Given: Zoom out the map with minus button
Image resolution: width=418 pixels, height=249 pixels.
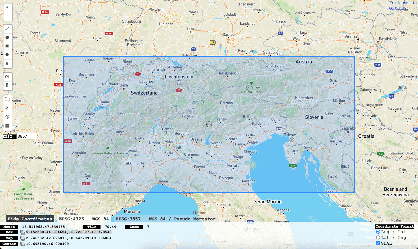Looking at the screenshot, I should [x=7, y=16].
